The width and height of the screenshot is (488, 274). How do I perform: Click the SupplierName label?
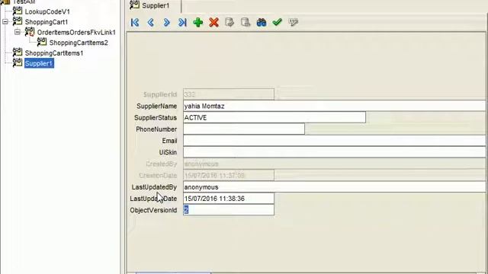[x=156, y=107]
